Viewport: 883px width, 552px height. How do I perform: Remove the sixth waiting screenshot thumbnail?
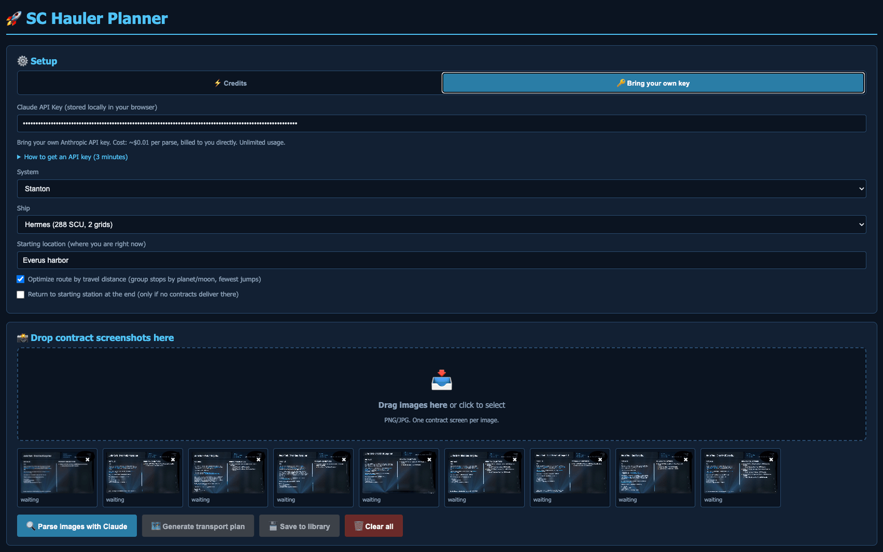point(515,460)
